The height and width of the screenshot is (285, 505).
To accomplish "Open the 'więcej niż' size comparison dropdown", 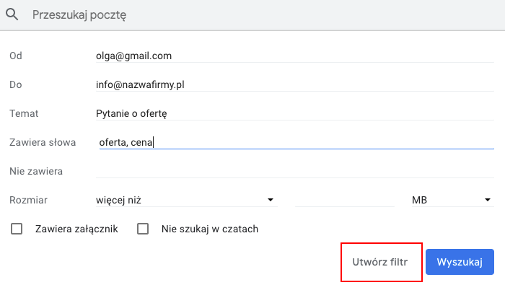I will (186, 200).
